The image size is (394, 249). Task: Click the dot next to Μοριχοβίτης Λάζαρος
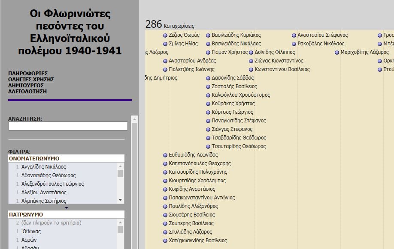[337, 53]
